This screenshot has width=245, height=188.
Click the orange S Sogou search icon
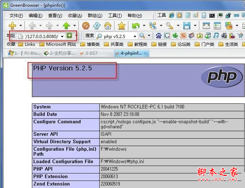click(183, 36)
